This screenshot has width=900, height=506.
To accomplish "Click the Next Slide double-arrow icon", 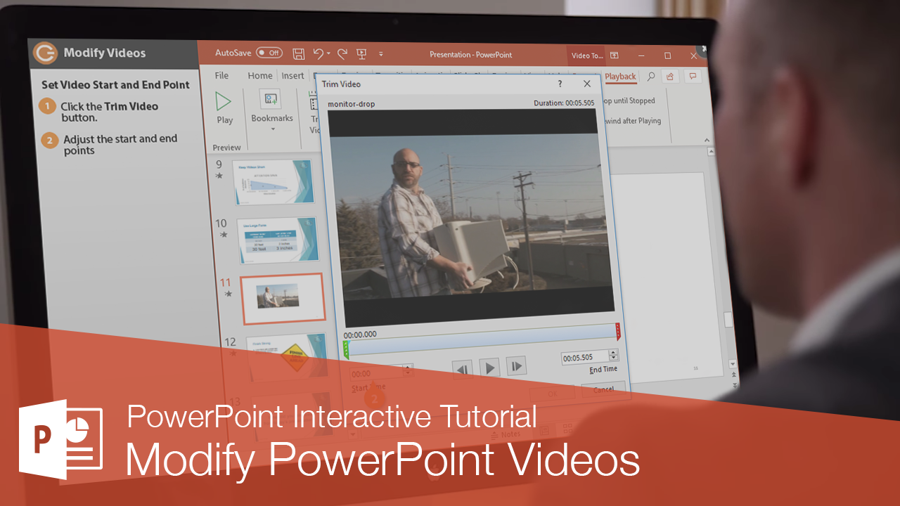I will 736,386.
